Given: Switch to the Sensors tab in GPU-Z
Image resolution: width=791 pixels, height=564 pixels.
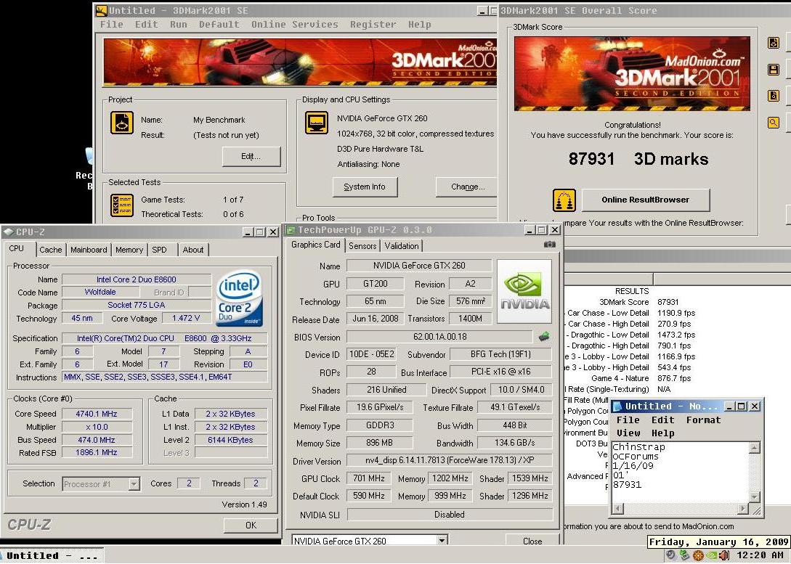Looking at the screenshot, I should click(362, 246).
